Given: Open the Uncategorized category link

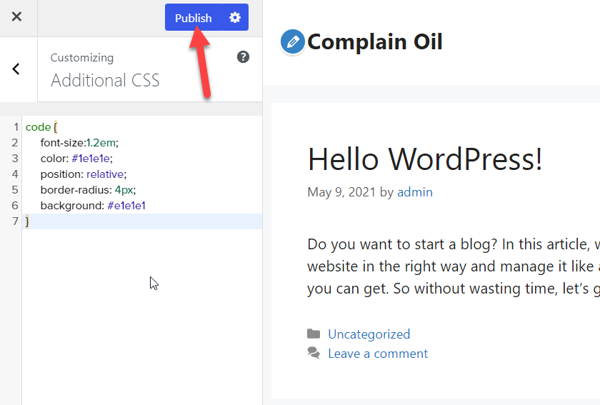Looking at the screenshot, I should [x=369, y=334].
